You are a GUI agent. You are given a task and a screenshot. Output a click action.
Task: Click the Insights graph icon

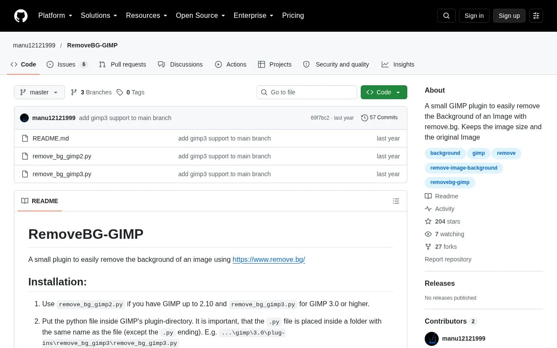385,64
